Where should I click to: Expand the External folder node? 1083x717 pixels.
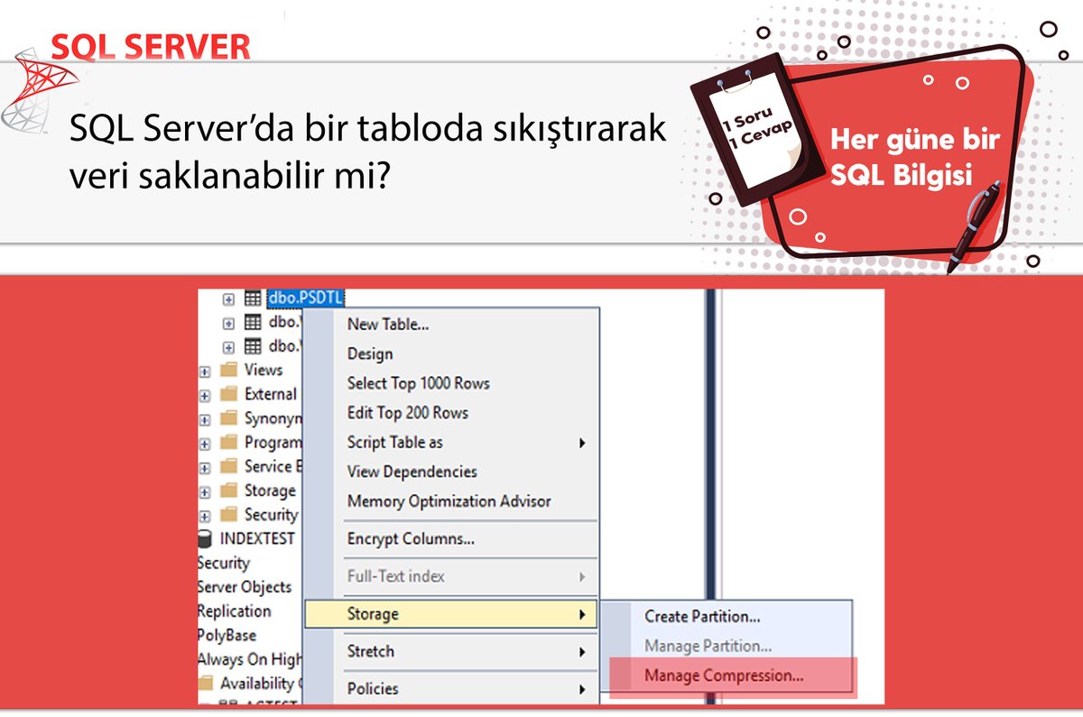[205, 395]
